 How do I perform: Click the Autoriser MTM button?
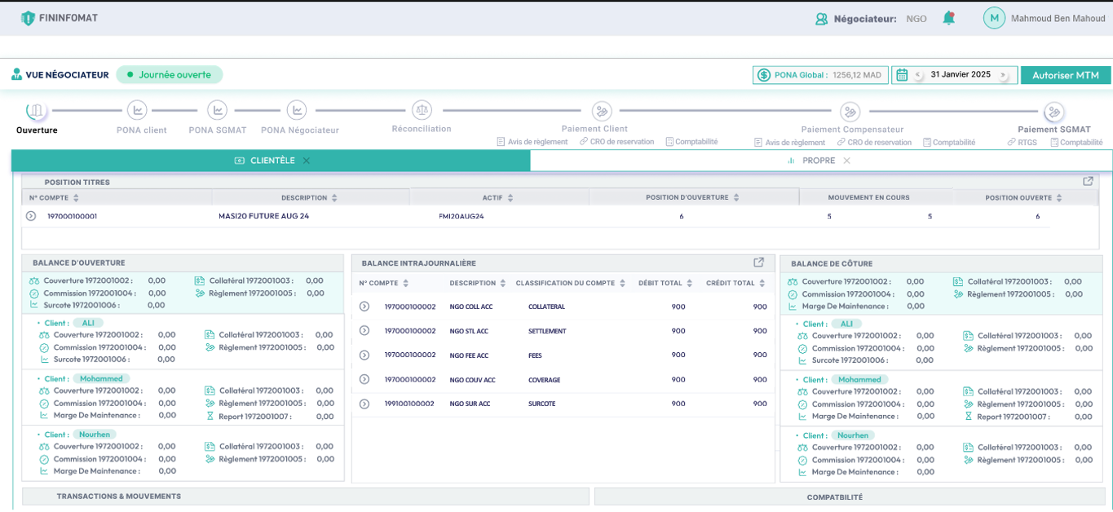pyautogui.click(x=1065, y=75)
